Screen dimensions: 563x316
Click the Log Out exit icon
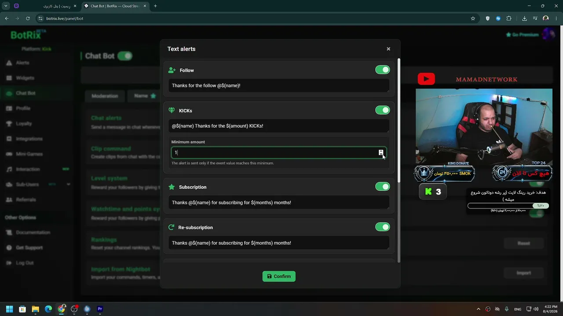(9, 263)
